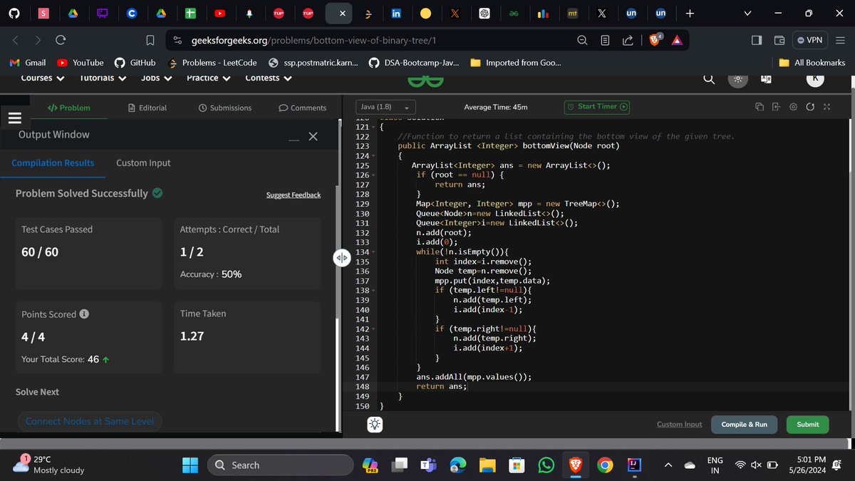Open the Comments tab
The image size is (855, 481).
click(303, 108)
